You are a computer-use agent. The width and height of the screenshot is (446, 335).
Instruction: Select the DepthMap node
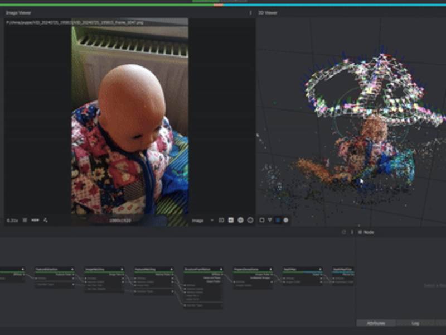point(303,276)
